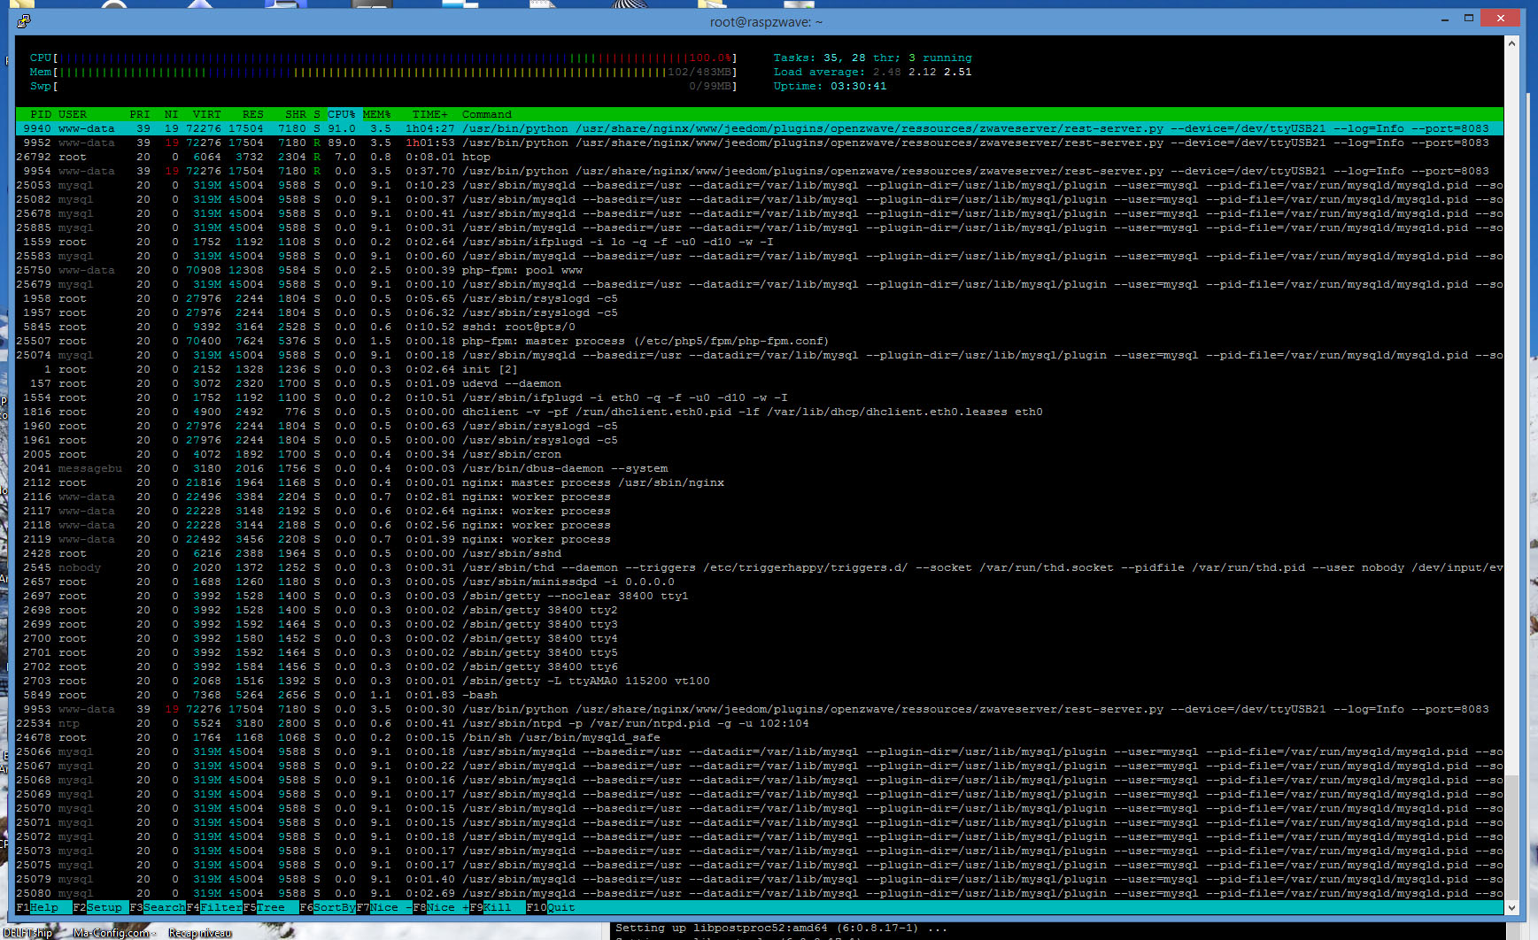Select nginx worker process row 2116
Screen dimensions: 1538x940
759,497
